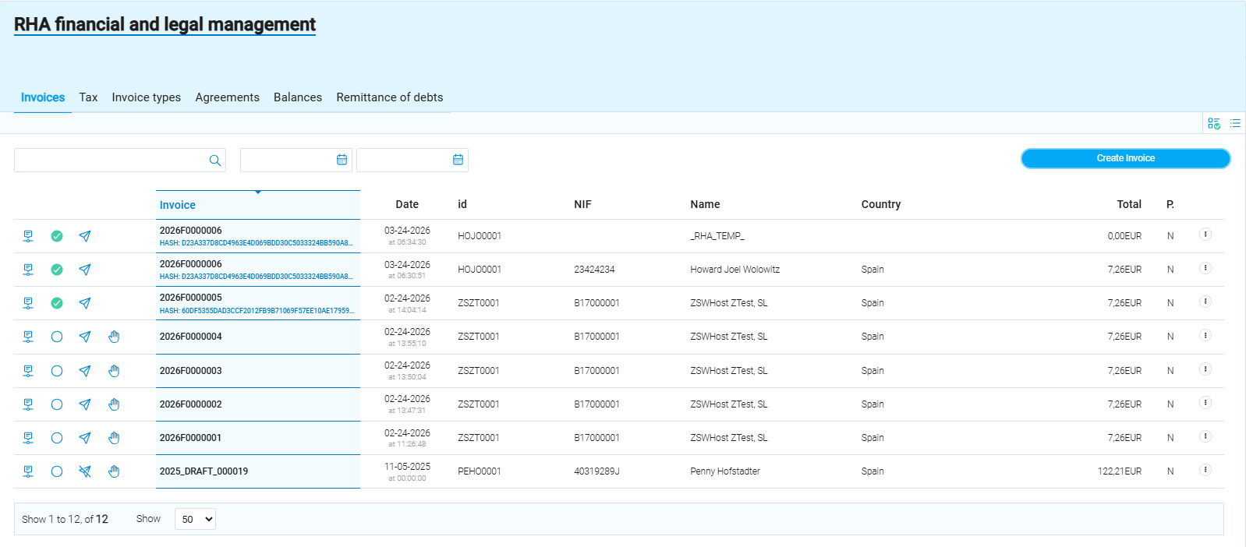Open three-dot menu for Penny Hofstadter row
The height and width of the screenshot is (547, 1246).
[1205, 470]
